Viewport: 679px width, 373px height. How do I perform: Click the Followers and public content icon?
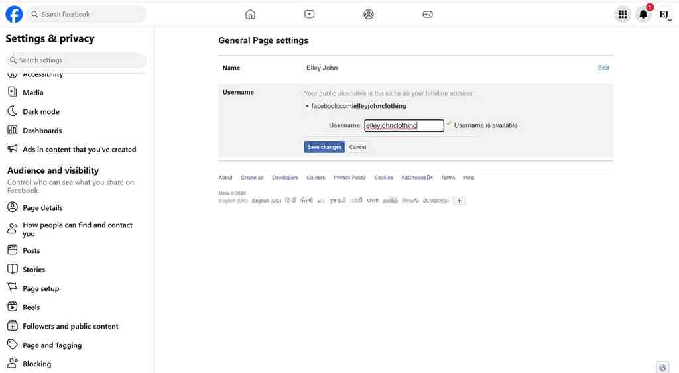(13, 325)
